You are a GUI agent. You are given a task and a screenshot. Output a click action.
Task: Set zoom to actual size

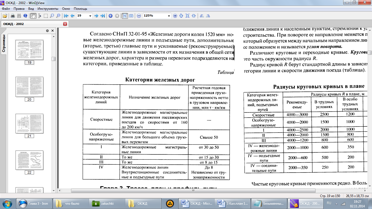(x=181, y=16)
